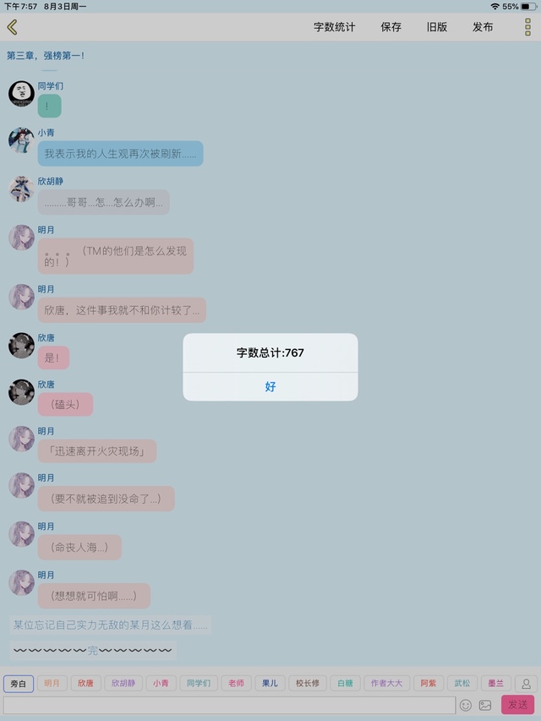The image size is (541, 721).
Task: Select 欣唐 speaker role chip
Action: pos(85,683)
